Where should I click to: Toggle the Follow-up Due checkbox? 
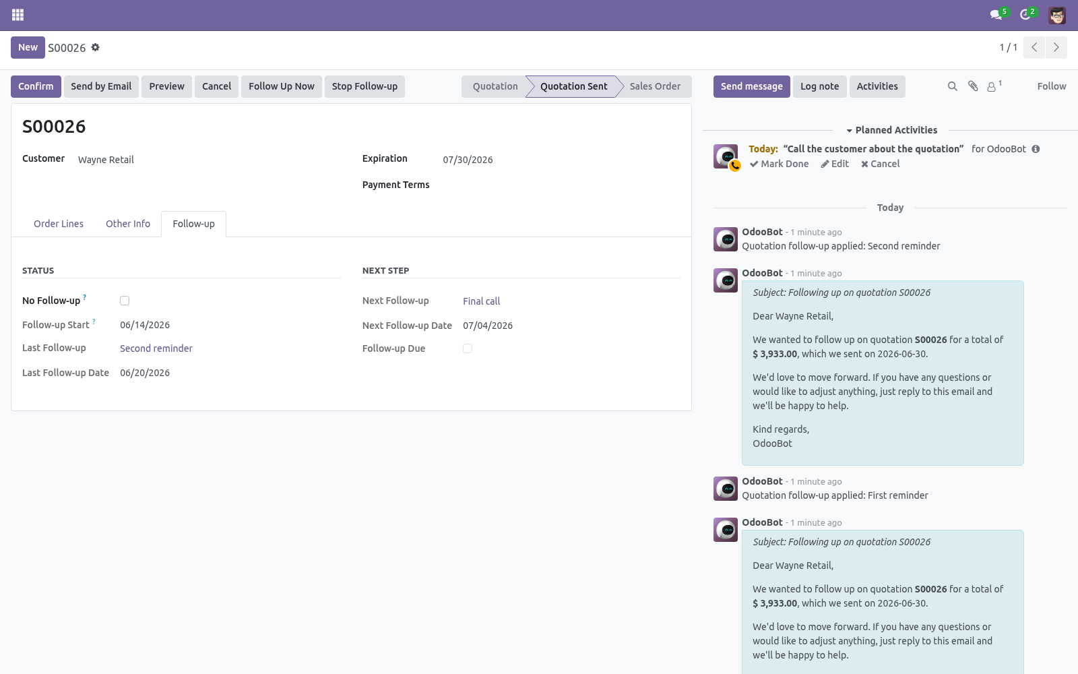468,348
